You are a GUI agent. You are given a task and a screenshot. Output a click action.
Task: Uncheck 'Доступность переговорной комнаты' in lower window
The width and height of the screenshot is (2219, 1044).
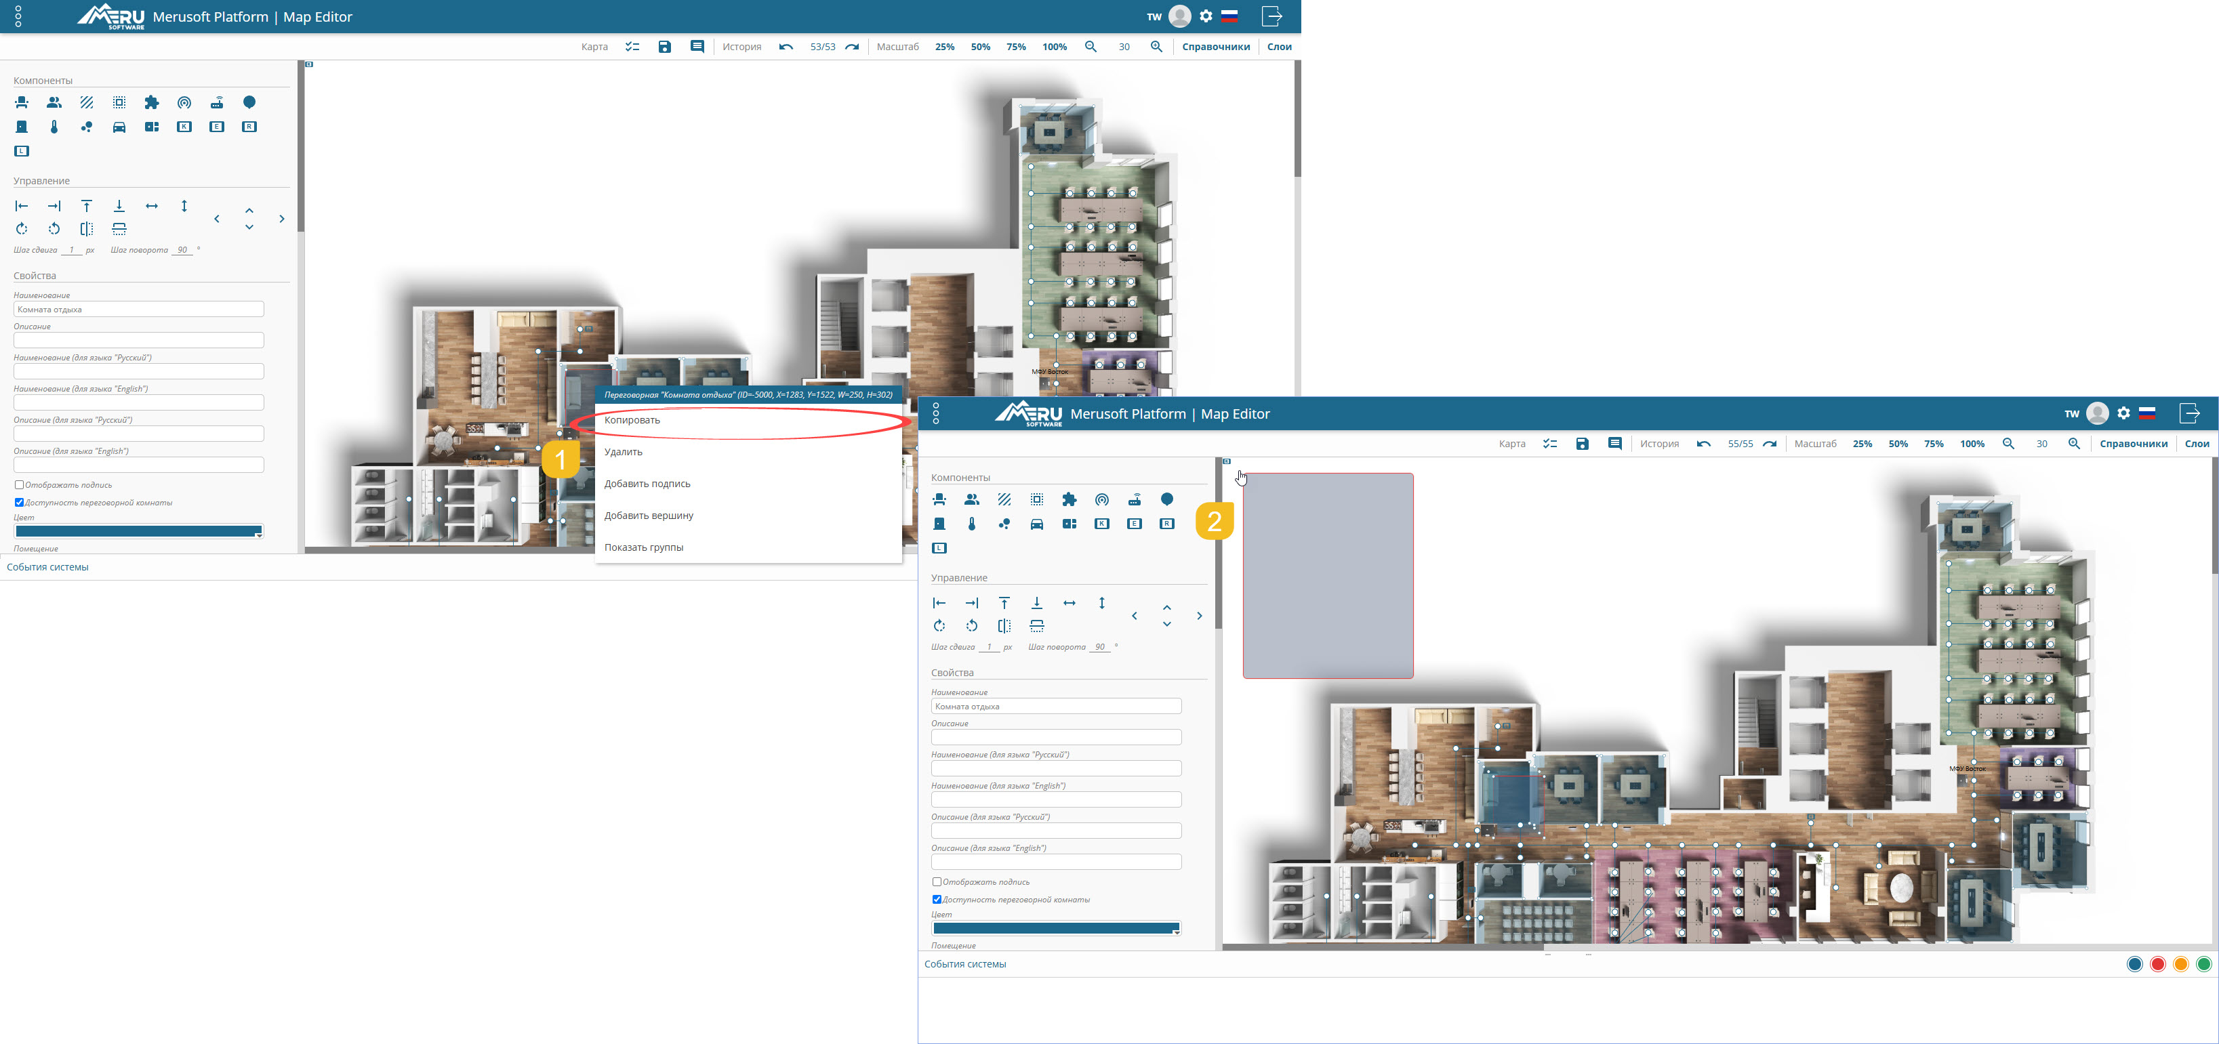(x=937, y=899)
